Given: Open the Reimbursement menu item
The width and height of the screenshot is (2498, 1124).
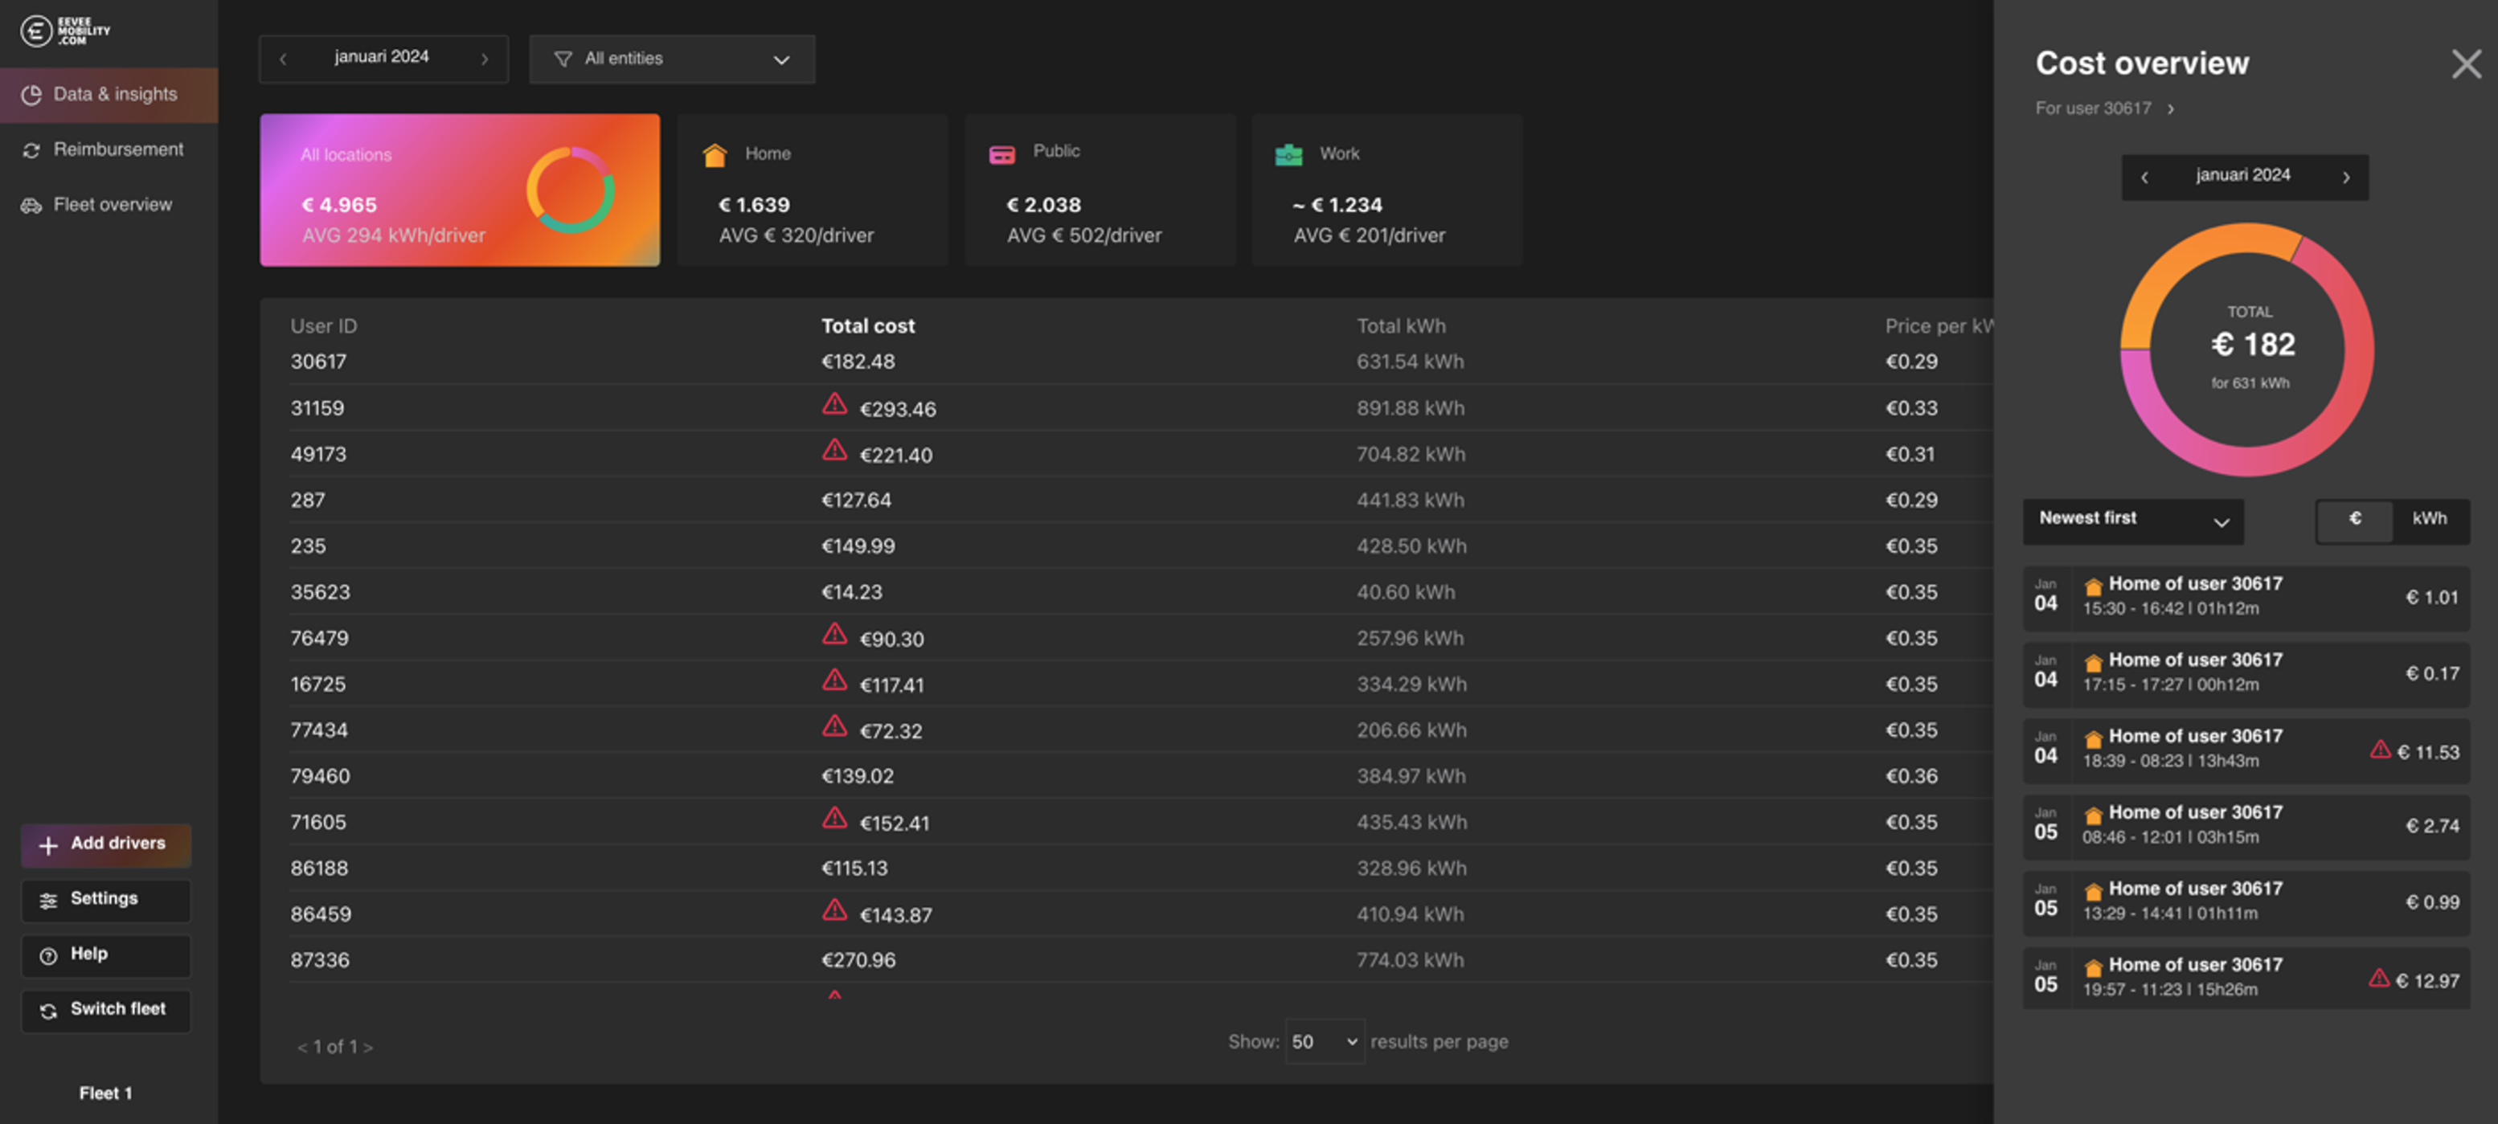Looking at the screenshot, I should (x=117, y=150).
